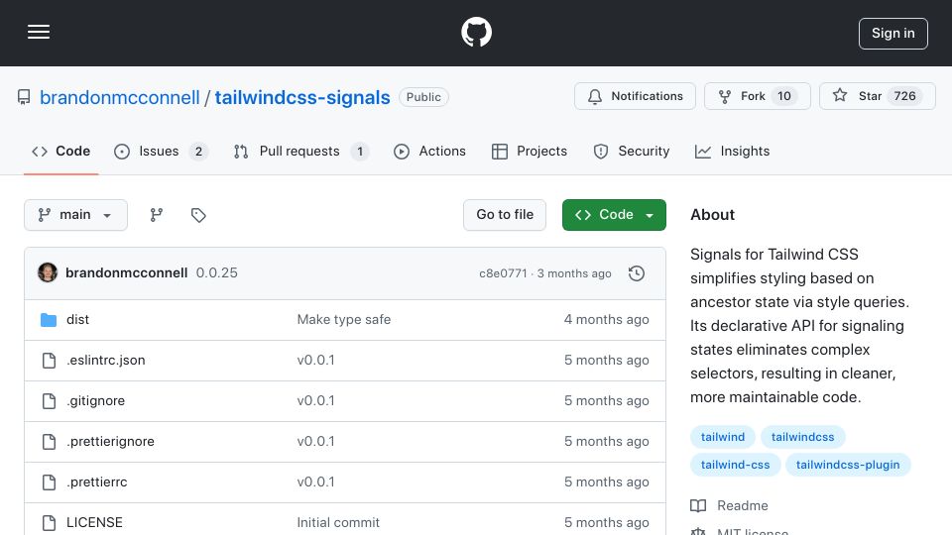Click the file icon beside .gitignore

[x=49, y=401]
